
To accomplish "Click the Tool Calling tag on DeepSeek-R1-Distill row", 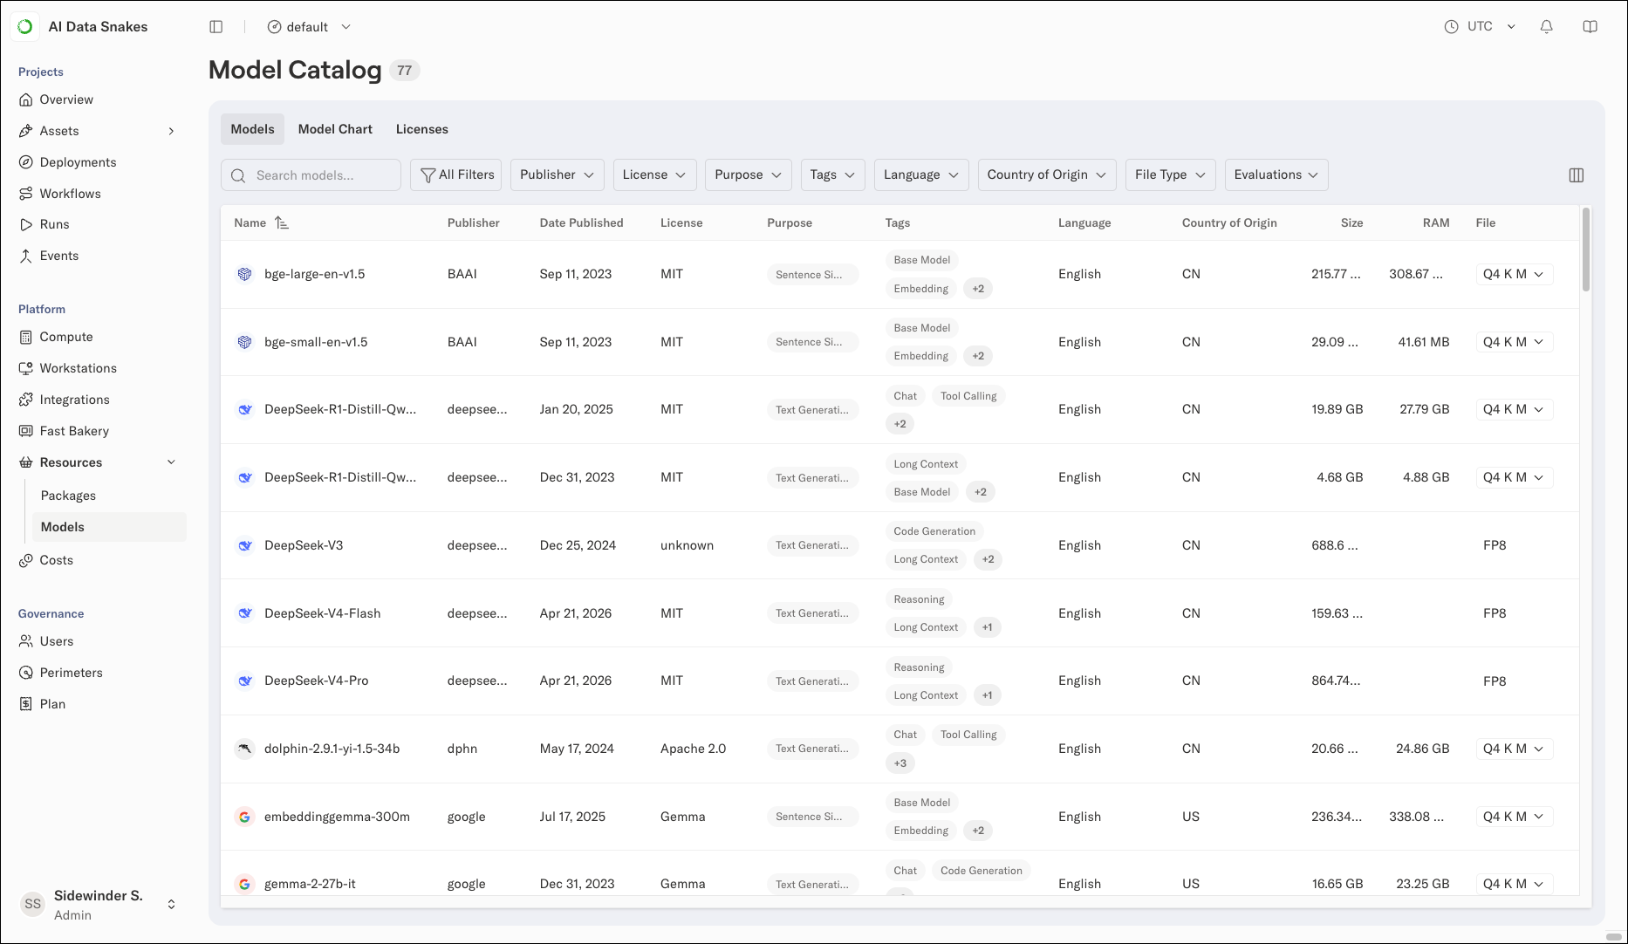I will tap(968, 396).
